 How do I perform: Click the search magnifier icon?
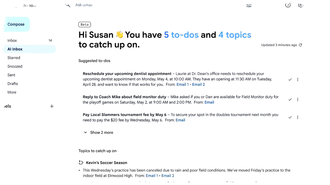[x=68, y=5]
